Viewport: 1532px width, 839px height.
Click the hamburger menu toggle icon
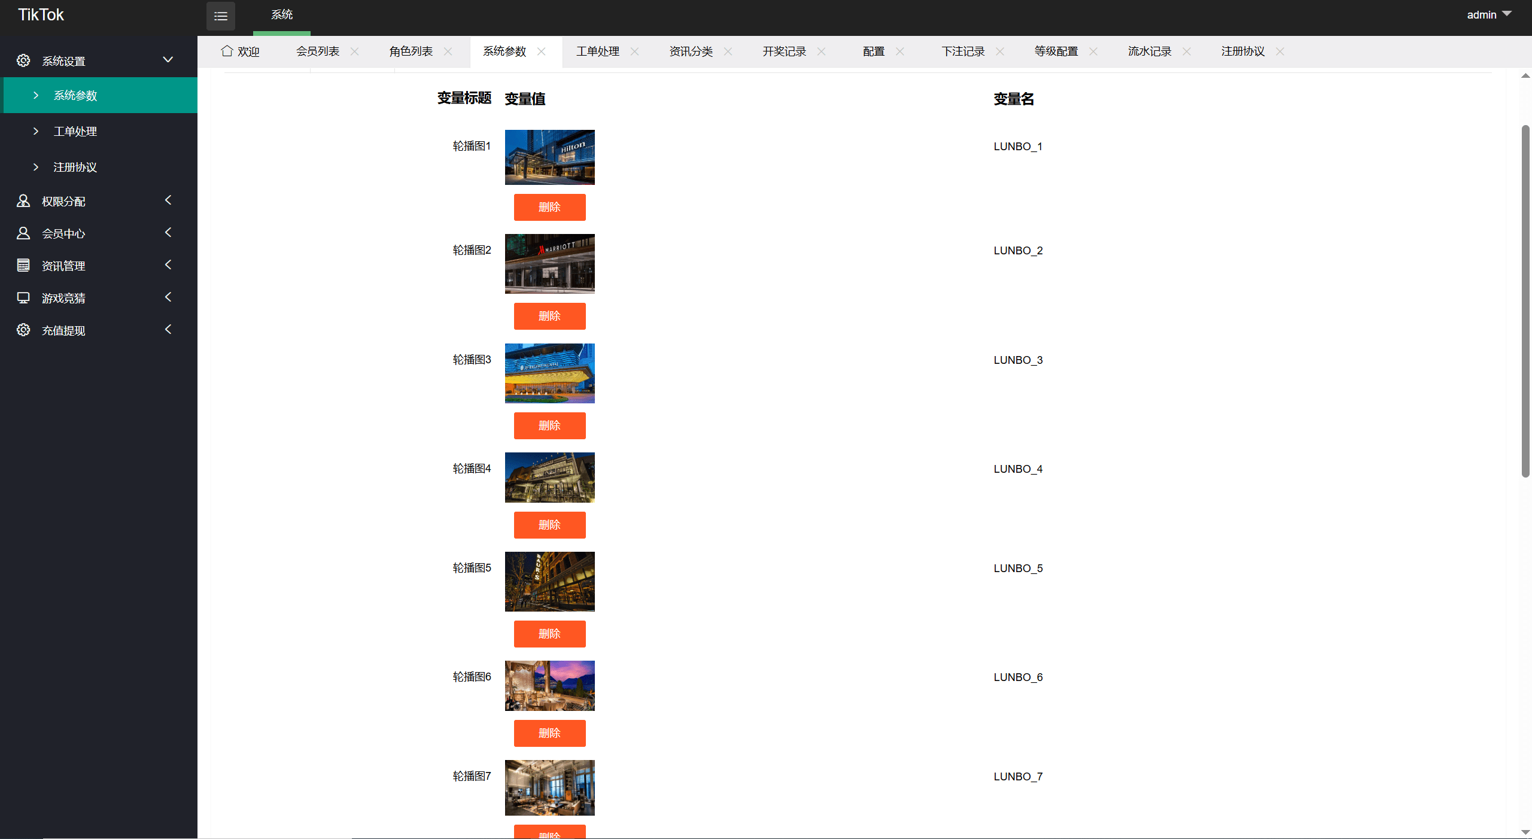coord(220,16)
